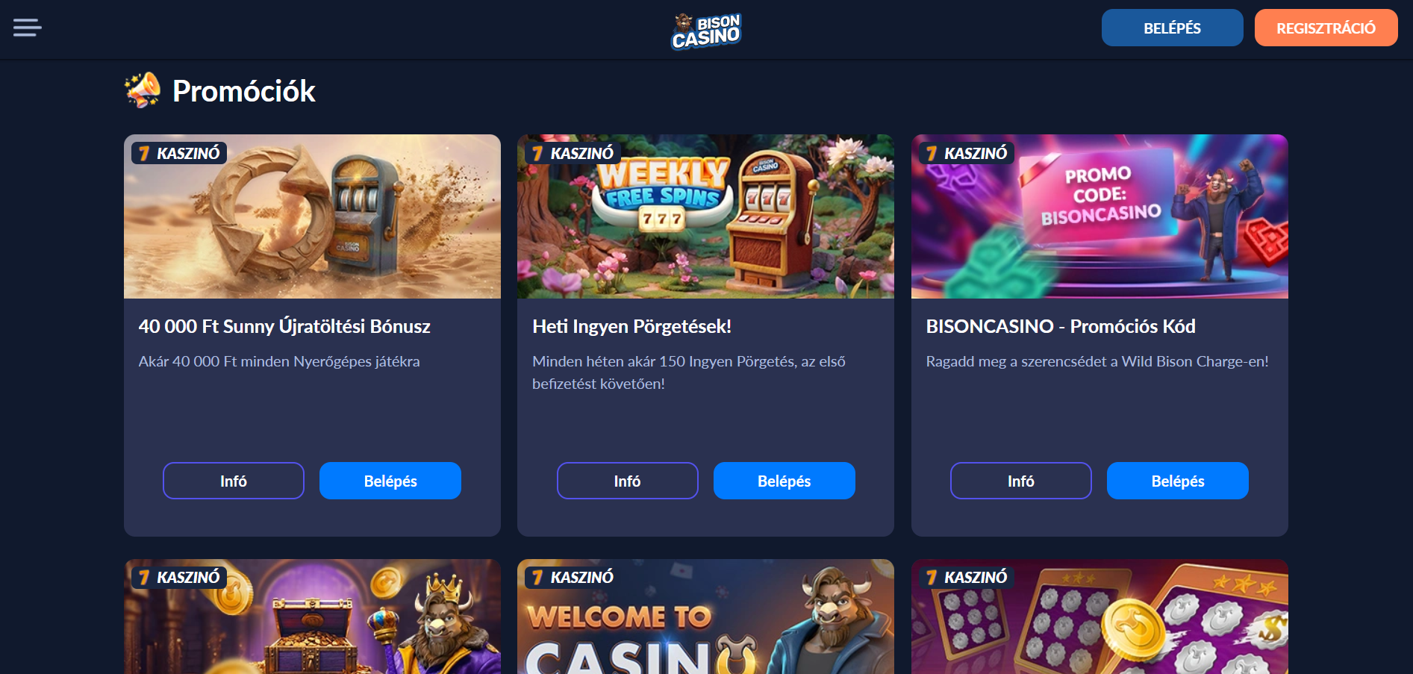Open Infó for Heti Ingyen Pörgetések
The image size is (1413, 674).
coord(628,481)
